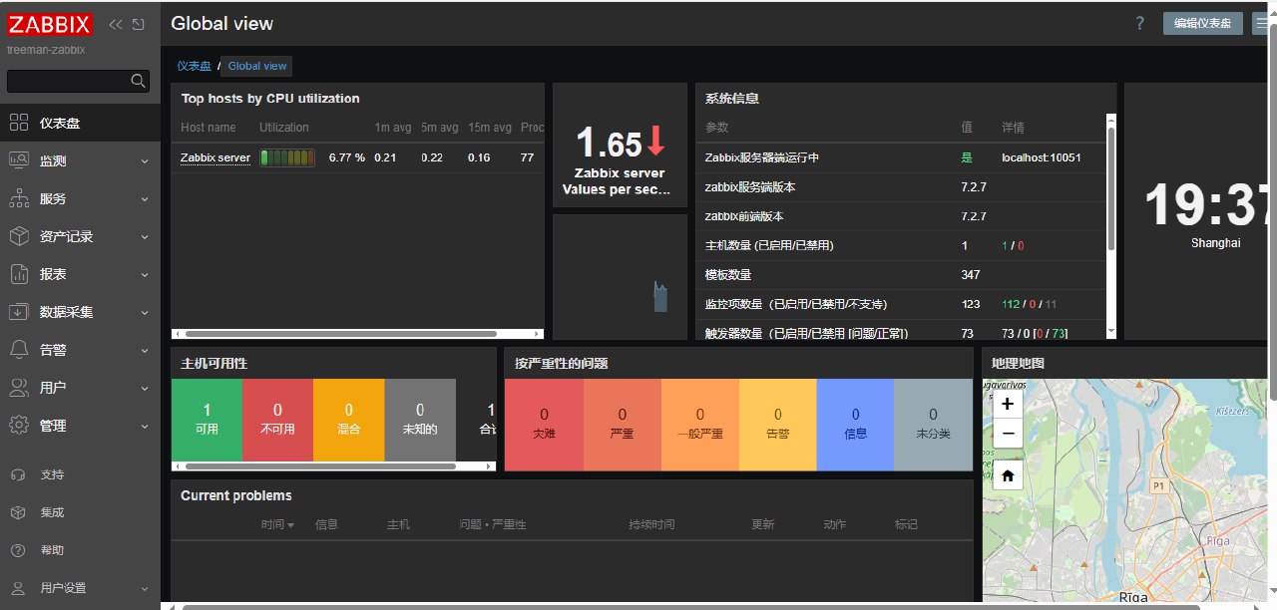Click the 灾难 severity box
This screenshot has height=610, width=1277.
click(x=544, y=425)
